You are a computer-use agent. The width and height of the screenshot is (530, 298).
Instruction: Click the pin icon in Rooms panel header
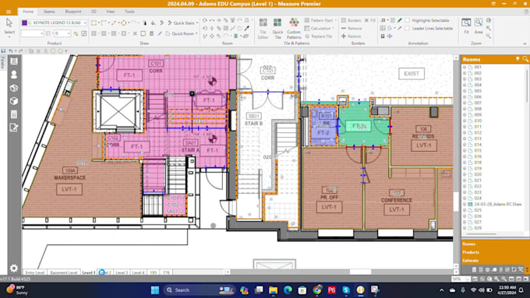click(x=518, y=59)
